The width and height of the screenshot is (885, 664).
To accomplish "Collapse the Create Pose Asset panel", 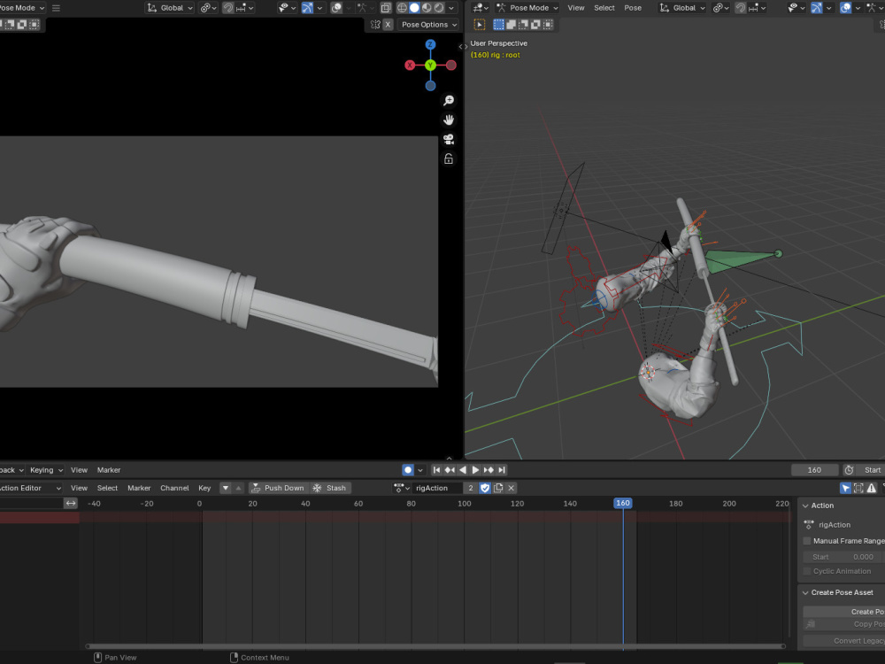I will click(805, 593).
